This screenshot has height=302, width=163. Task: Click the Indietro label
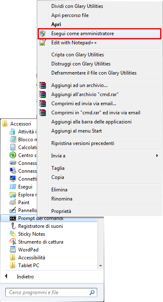pos(25,277)
